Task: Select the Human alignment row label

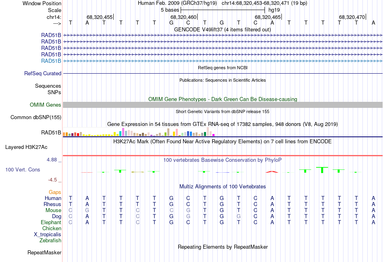Action: 53,198
